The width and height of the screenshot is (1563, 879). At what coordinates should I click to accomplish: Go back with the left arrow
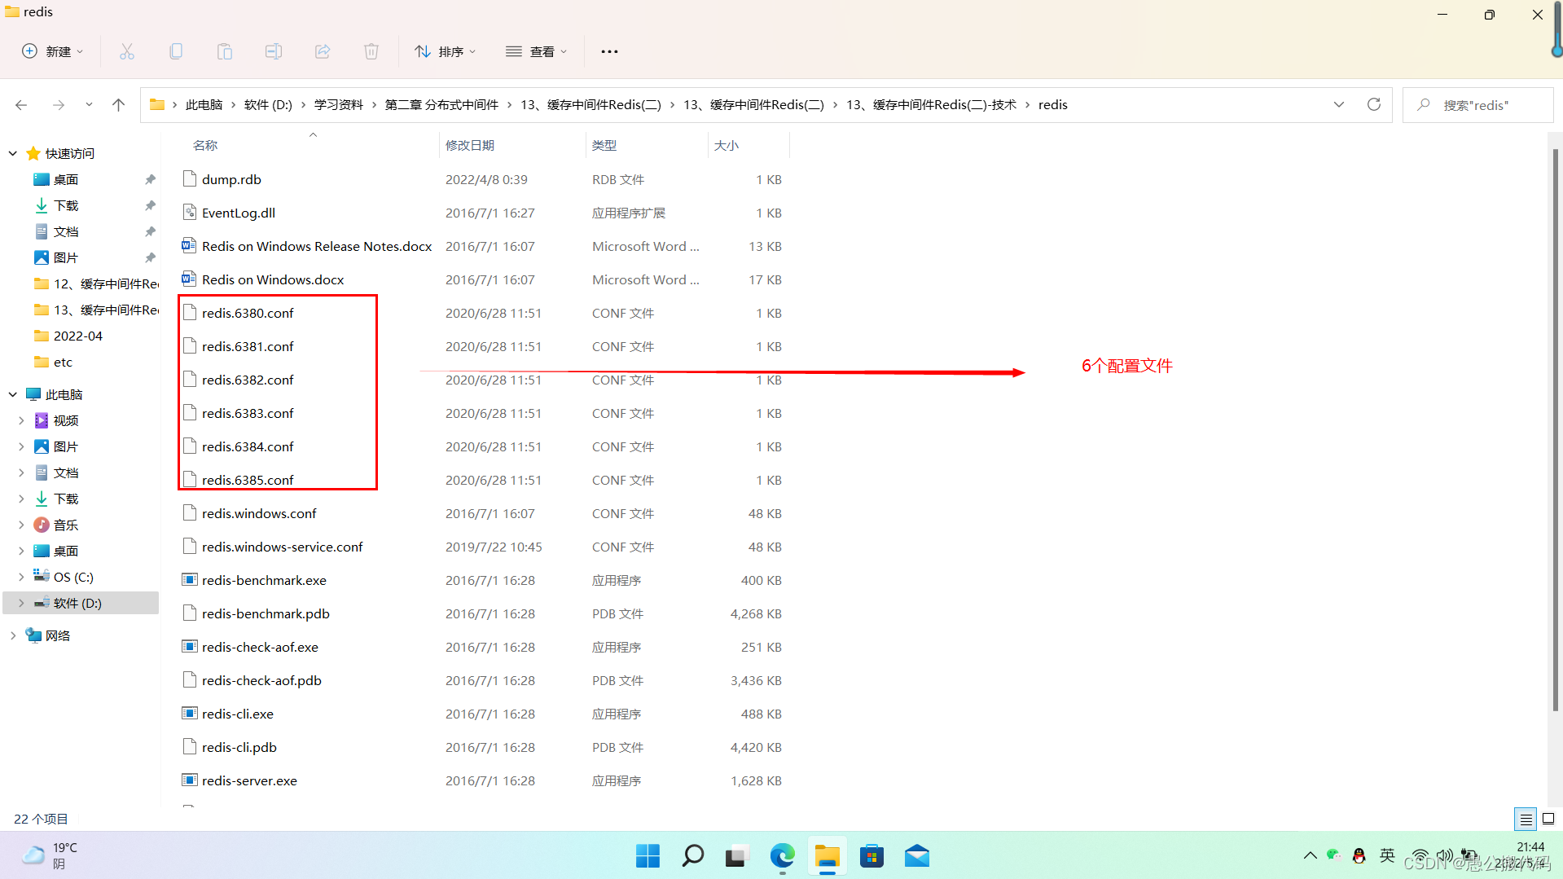21,105
